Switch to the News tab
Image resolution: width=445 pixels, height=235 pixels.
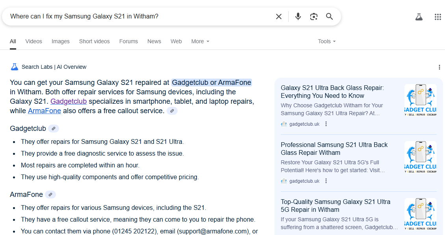click(154, 41)
